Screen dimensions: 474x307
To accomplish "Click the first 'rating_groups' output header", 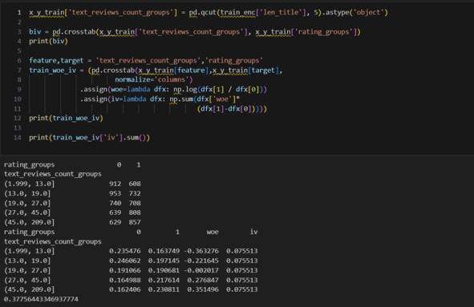I will [x=30, y=164].
